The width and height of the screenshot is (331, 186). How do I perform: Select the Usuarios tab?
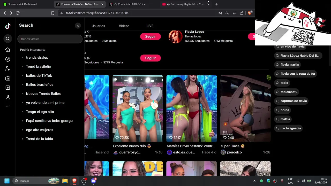(x=98, y=26)
